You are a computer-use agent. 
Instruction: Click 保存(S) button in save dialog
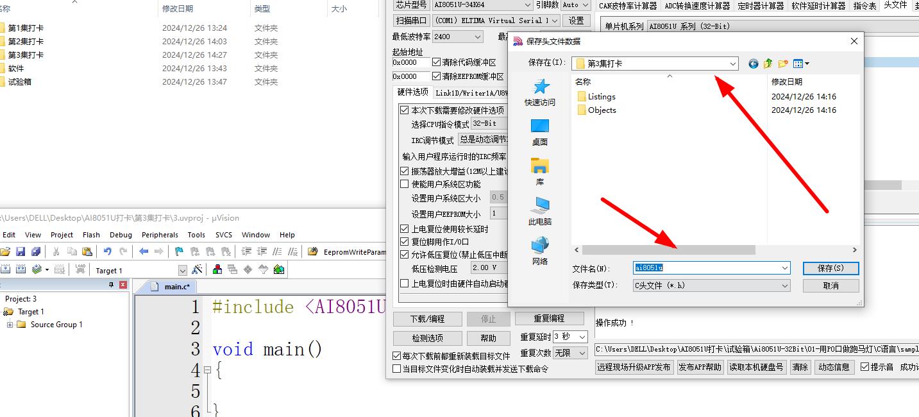pyautogui.click(x=830, y=268)
